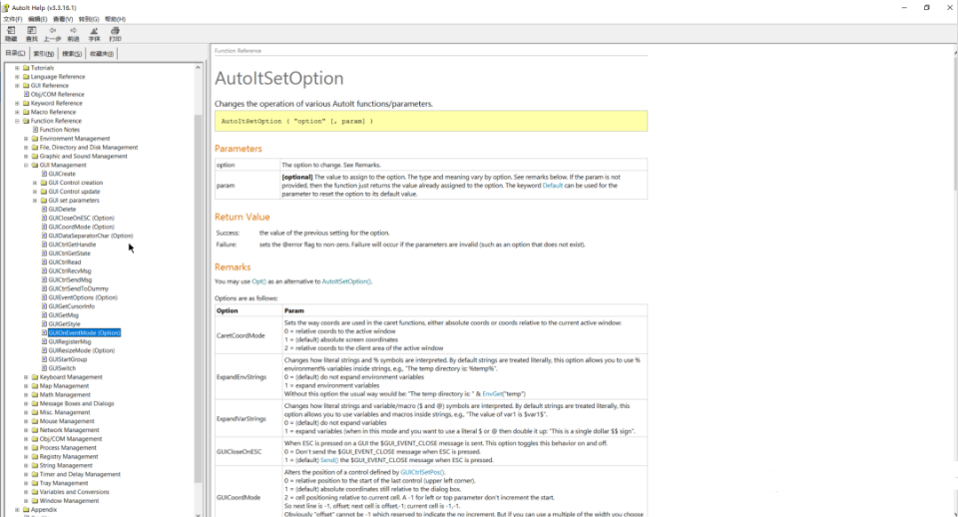Expand the Appendix node

coord(17,510)
